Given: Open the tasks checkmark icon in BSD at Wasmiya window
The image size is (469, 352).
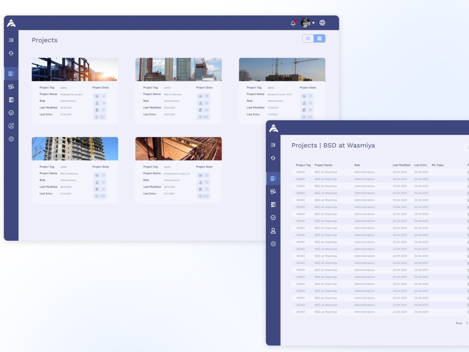Looking at the screenshot, I should [x=273, y=218].
